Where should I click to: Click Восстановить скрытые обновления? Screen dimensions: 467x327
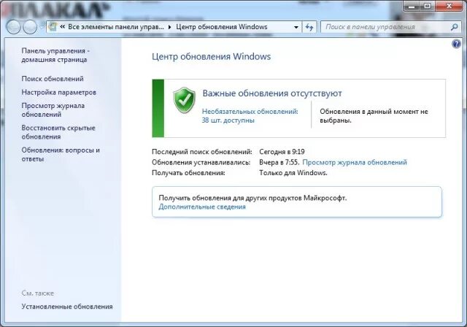point(58,132)
